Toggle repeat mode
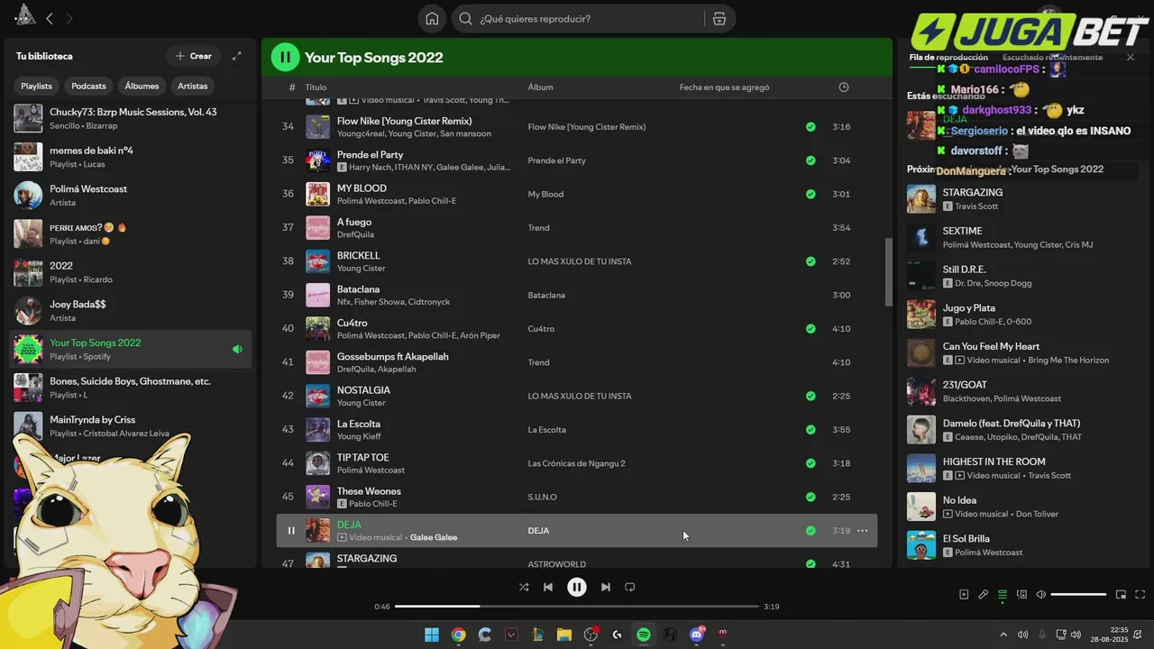The height and width of the screenshot is (649, 1154). tap(630, 587)
